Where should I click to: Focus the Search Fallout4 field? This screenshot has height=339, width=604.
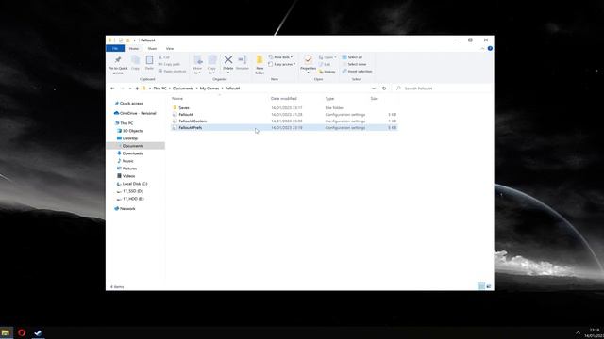(443, 89)
